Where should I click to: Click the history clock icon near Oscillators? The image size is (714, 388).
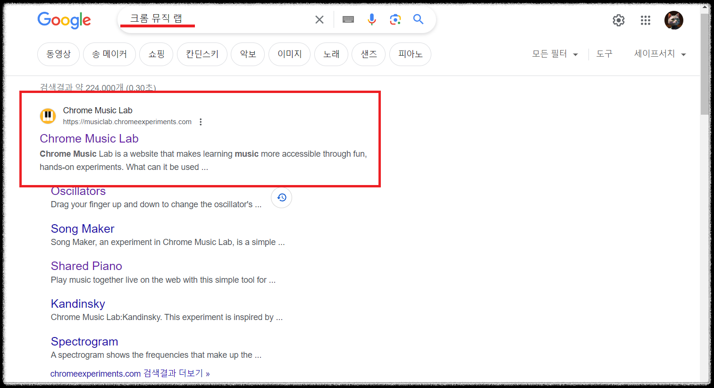coord(282,197)
